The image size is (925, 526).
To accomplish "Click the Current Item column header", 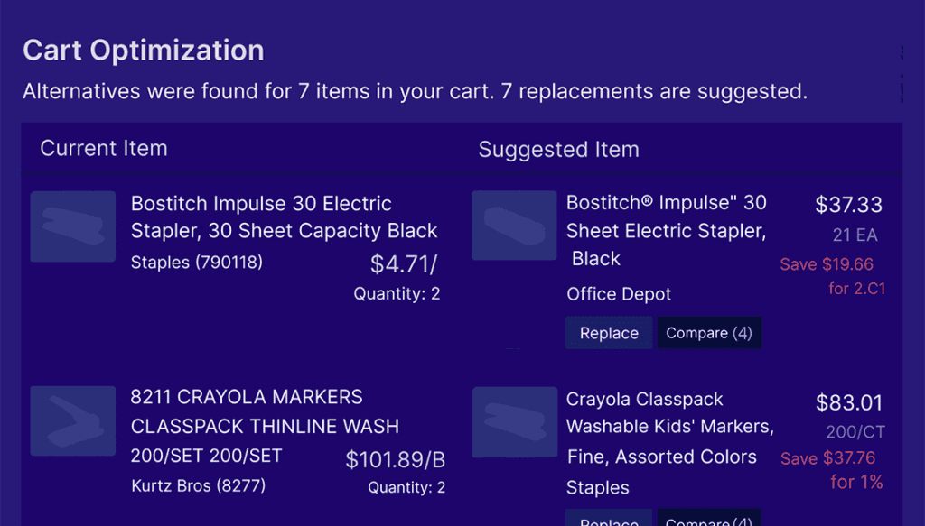I will click(104, 149).
